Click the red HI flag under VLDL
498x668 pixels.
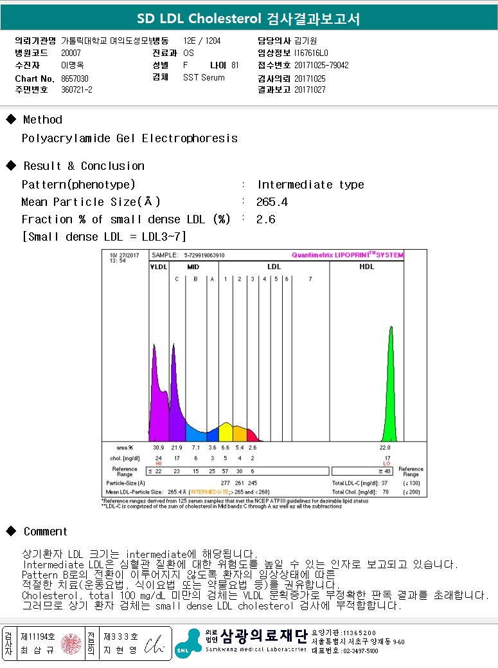click(159, 463)
